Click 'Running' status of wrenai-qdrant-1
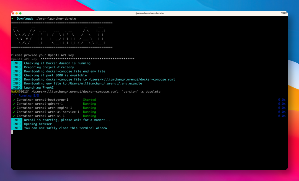The height and width of the screenshot is (181, 299). click(x=89, y=104)
